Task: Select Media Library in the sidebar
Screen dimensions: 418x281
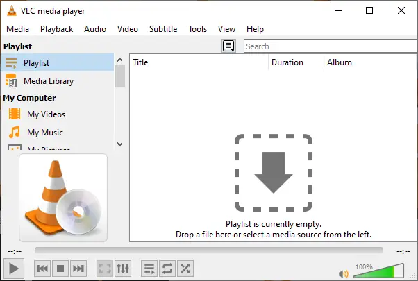Action: click(57, 80)
